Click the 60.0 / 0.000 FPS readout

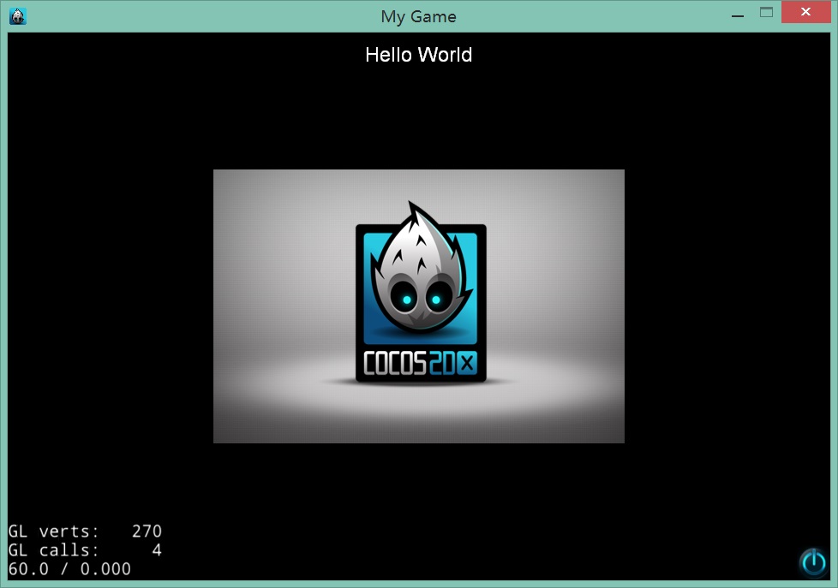(x=69, y=569)
